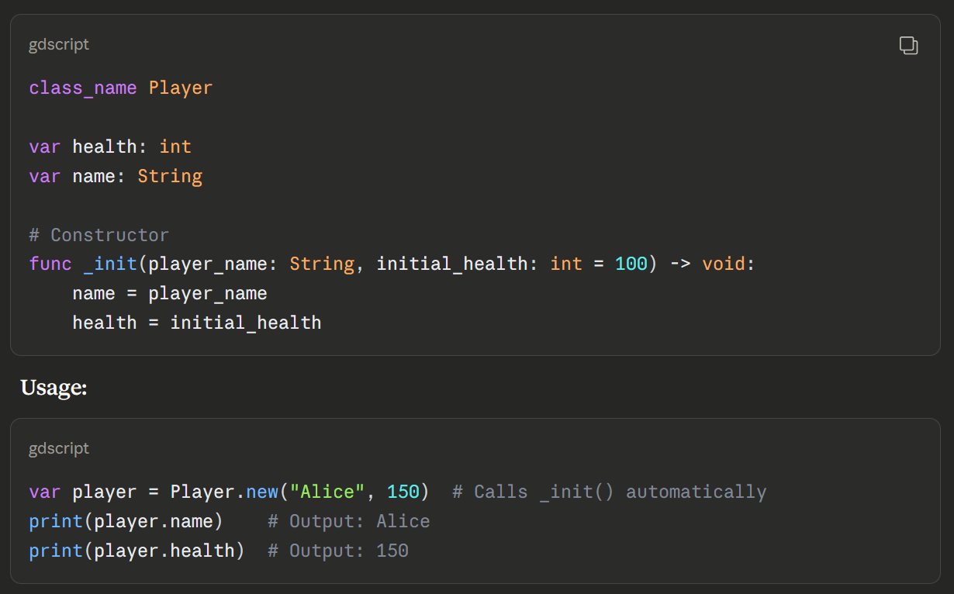This screenshot has height=594, width=954.
Task: Click the func keyword
Action: coord(50,264)
